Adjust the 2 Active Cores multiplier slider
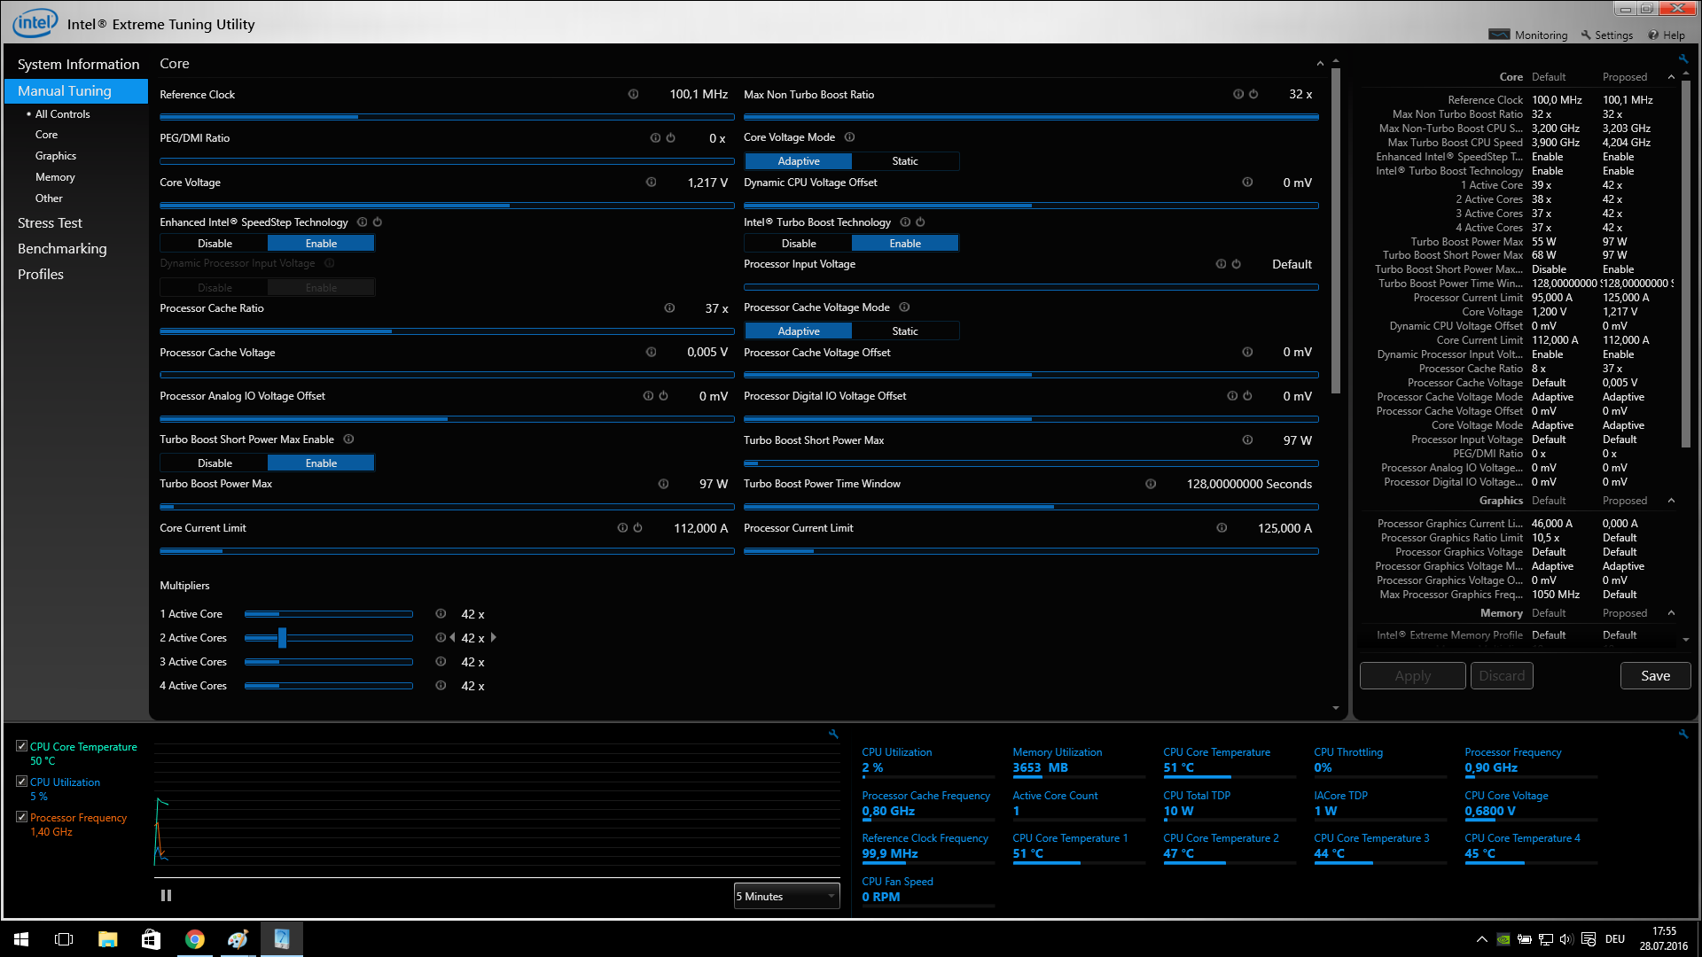1702x957 pixels. click(329, 638)
